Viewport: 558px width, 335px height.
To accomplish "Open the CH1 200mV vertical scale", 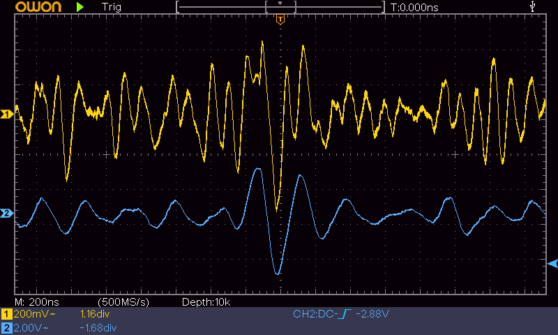I will tap(36, 315).
